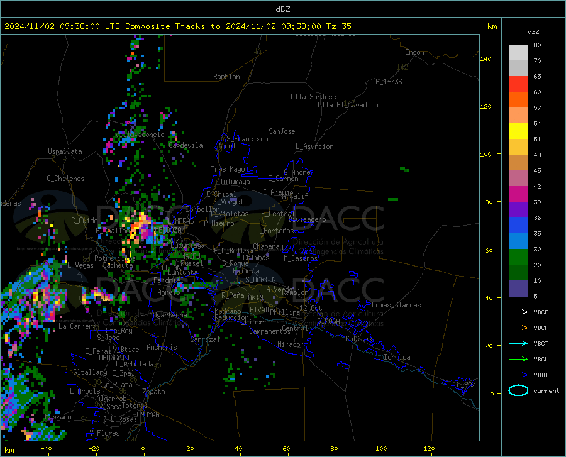Click the Potrerillos location label
566x457 pixels.
tap(115, 258)
